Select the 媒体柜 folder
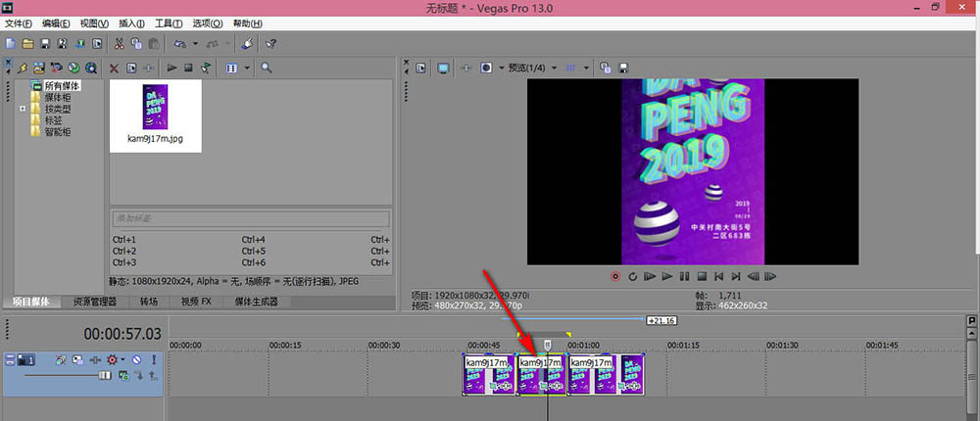The height and width of the screenshot is (421, 980). [58, 98]
